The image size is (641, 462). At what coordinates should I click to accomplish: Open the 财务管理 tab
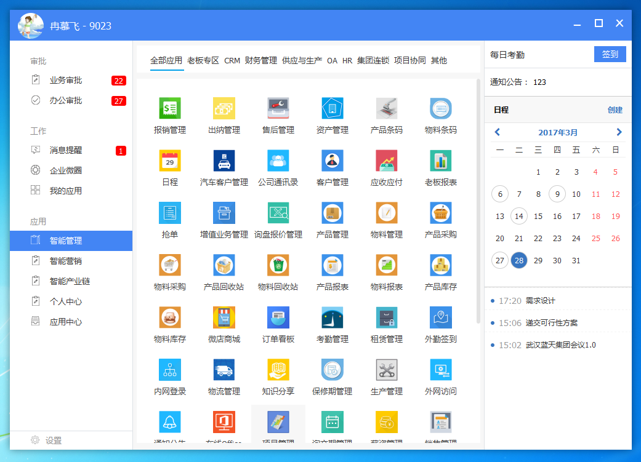261,60
